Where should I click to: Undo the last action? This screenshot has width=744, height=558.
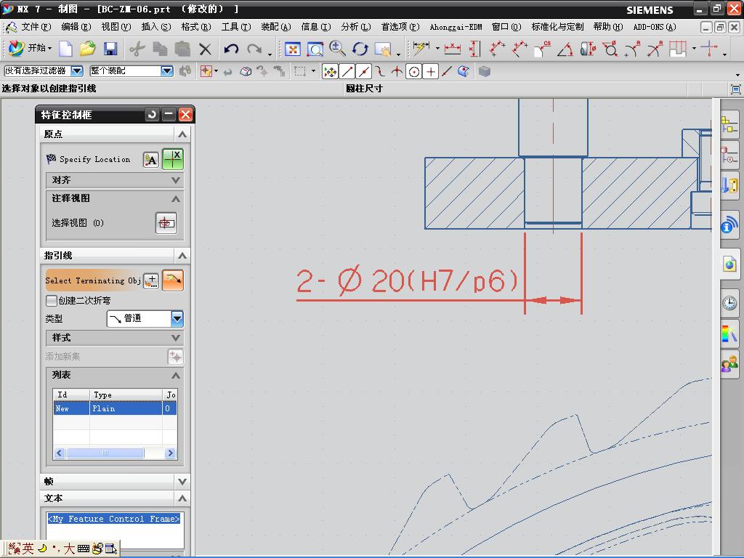[231, 49]
